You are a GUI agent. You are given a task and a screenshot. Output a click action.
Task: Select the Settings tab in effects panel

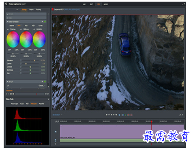pyautogui.click(x=24, y=9)
